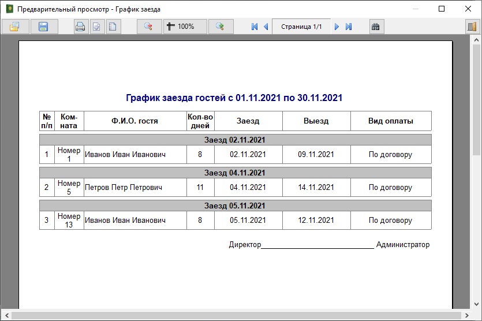Save the report with the floppy disk icon
Viewport: 482px width, 321px height.
pos(43,27)
